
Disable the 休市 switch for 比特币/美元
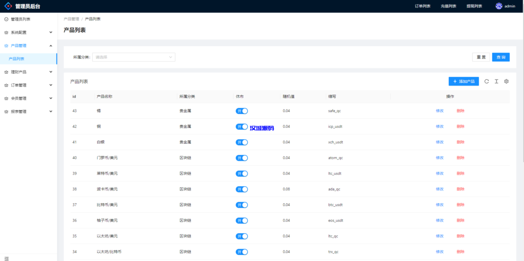[242, 205]
